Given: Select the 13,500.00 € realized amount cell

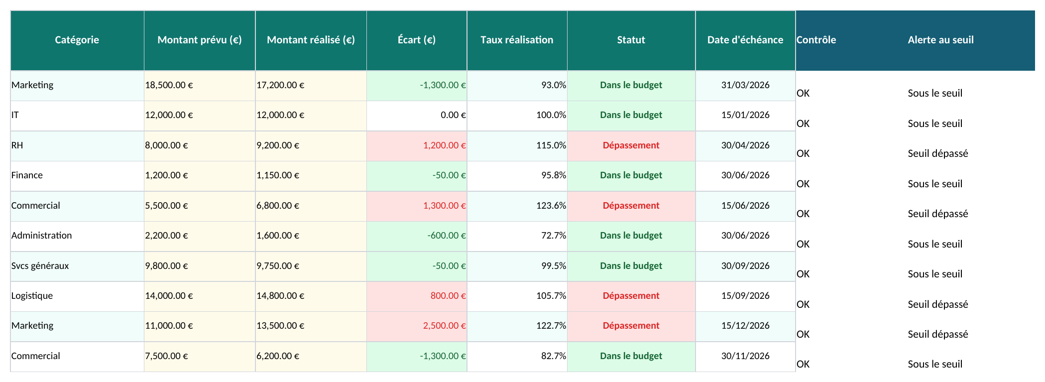Looking at the screenshot, I should pyautogui.click(x=311, y=326).
